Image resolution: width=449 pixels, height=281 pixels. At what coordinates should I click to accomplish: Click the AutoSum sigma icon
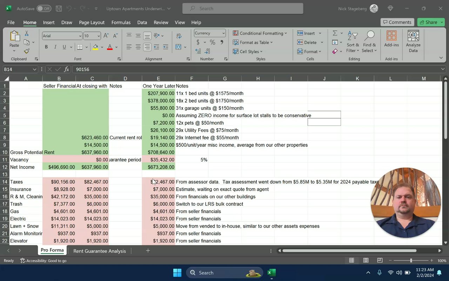coord(335,33)
